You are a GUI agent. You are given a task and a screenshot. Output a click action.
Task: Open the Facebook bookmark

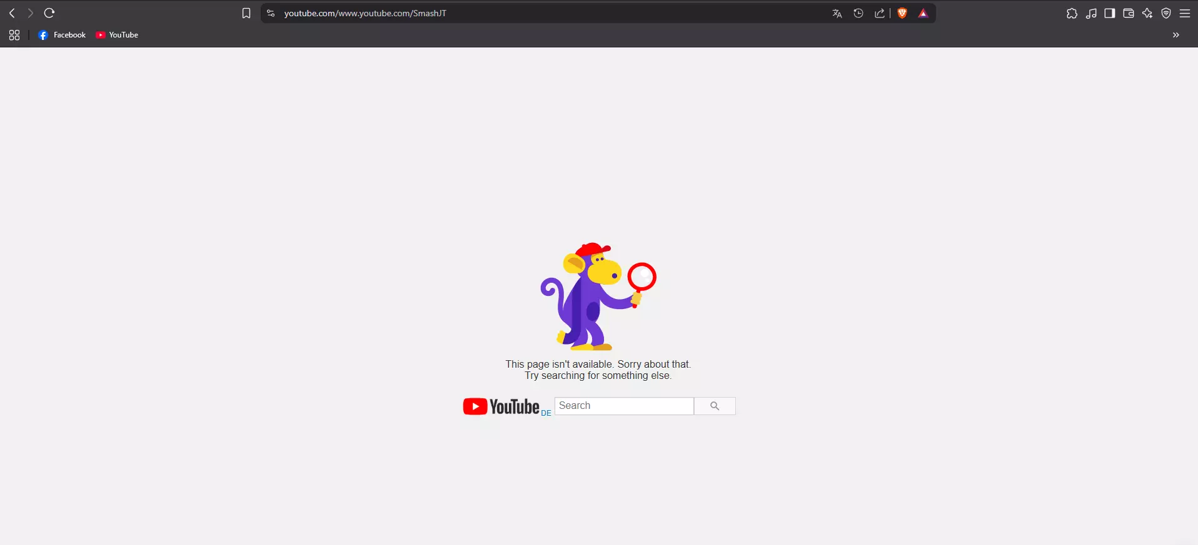pos(62,35)
